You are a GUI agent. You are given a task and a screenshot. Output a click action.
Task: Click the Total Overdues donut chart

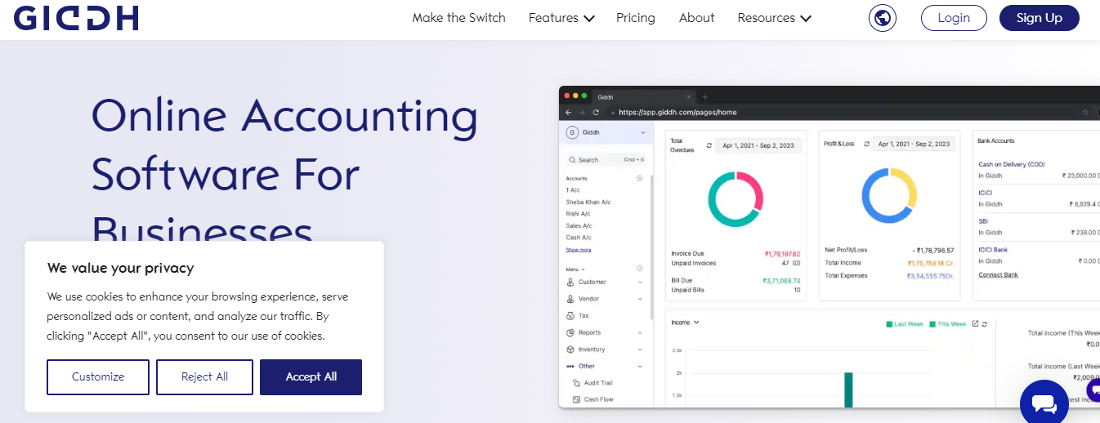coord(736,198)
